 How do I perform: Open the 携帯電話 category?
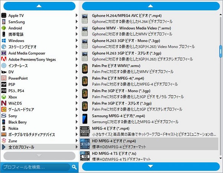pyautogui.click(x=39, y=34)
